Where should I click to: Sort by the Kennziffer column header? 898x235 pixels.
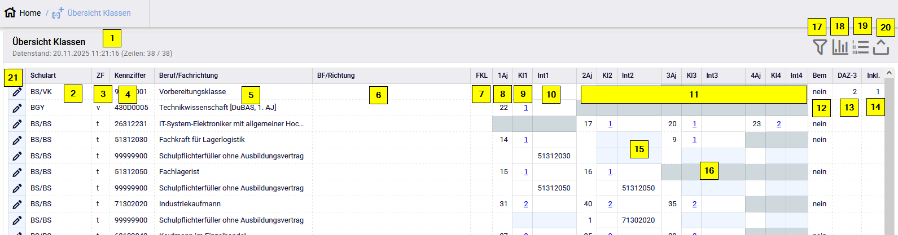130,76
